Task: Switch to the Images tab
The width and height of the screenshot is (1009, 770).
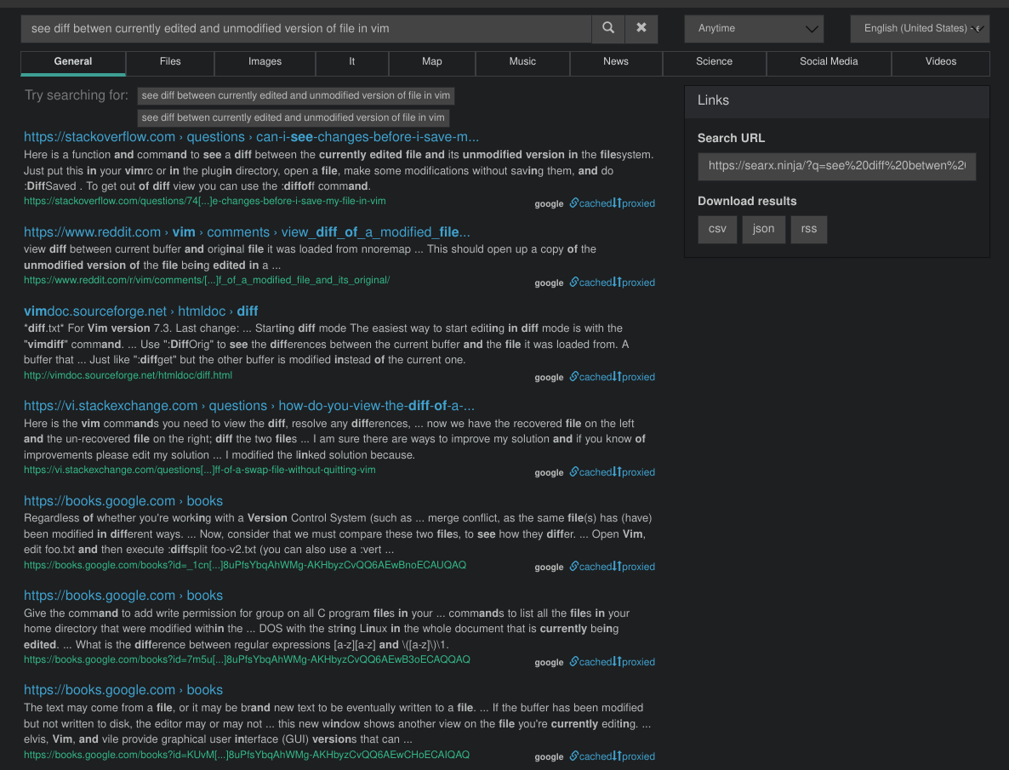Action: (265, 63)
